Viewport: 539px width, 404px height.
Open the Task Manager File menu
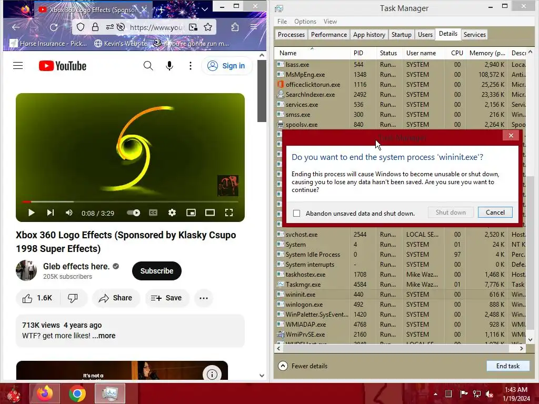pyautogui.click(x=282, y=21)
